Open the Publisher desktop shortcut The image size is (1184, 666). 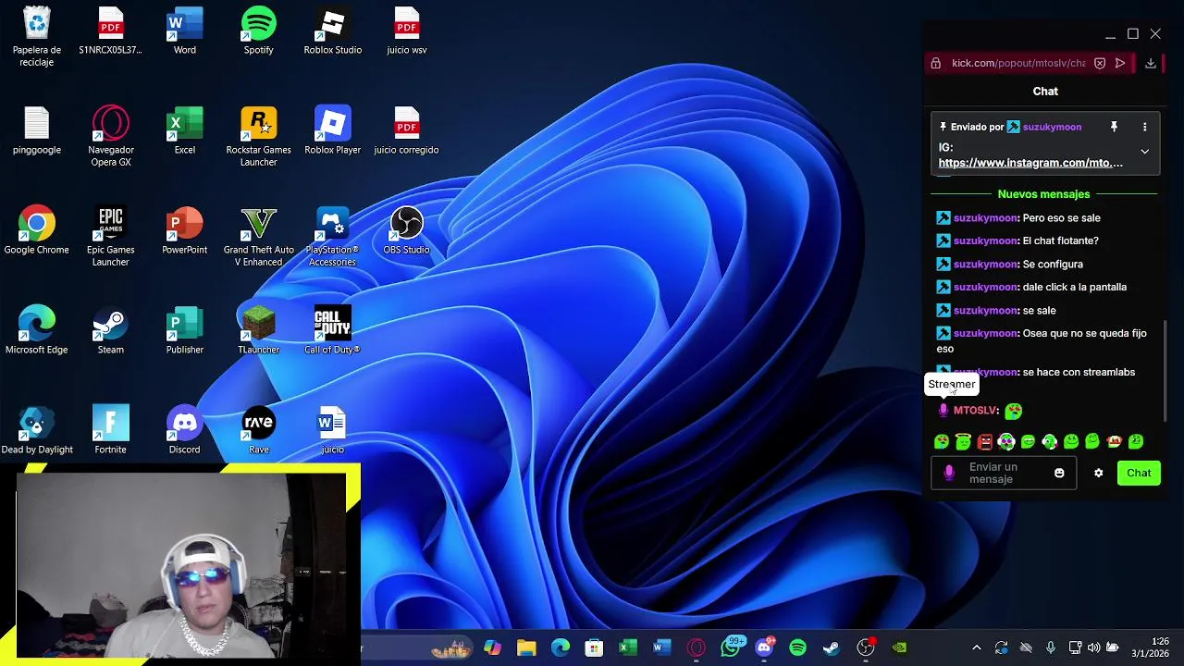click(x=185, y=331)
